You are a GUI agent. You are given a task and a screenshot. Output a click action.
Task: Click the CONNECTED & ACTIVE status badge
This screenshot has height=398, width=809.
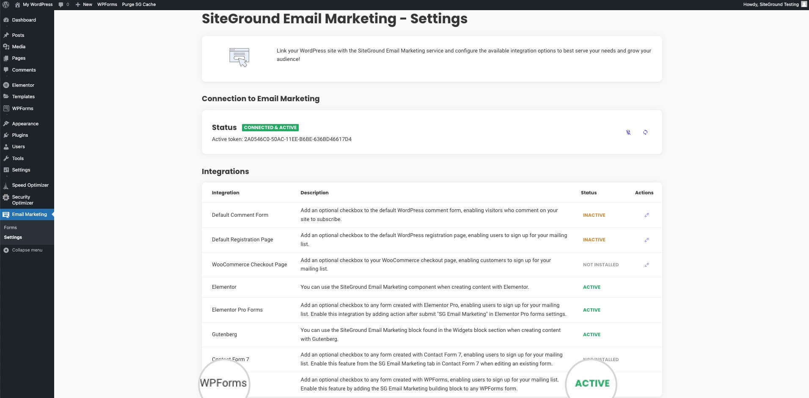(270, 127)
